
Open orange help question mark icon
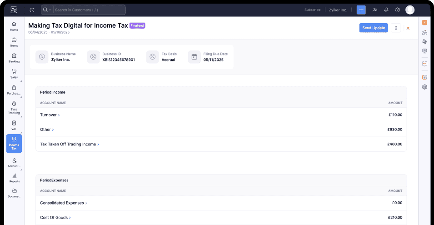pos(424,23)
